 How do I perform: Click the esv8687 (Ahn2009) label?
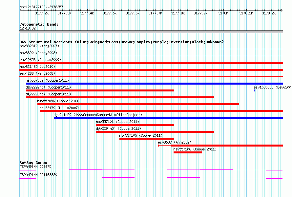(x=175, y=142)
